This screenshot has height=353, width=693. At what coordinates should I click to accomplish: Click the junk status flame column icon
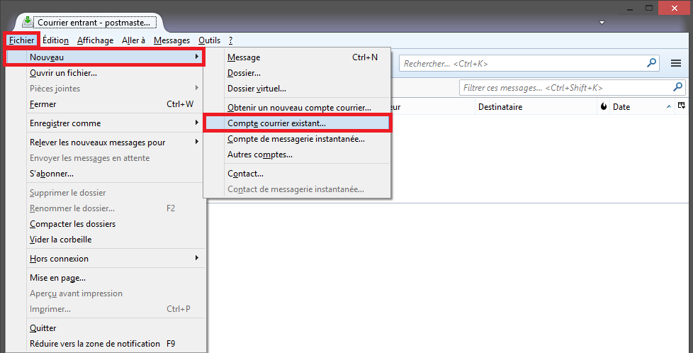[x=604, y=106]
